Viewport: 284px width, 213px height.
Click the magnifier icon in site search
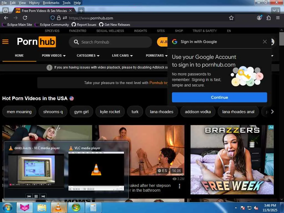pyautogui.click(x=77, y=42)
